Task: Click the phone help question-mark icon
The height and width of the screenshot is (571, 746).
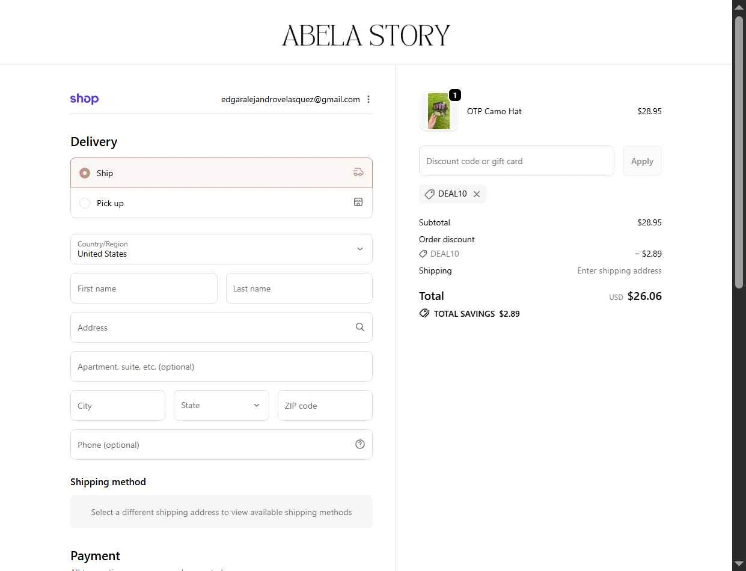Action: click(x=360, y=444)
